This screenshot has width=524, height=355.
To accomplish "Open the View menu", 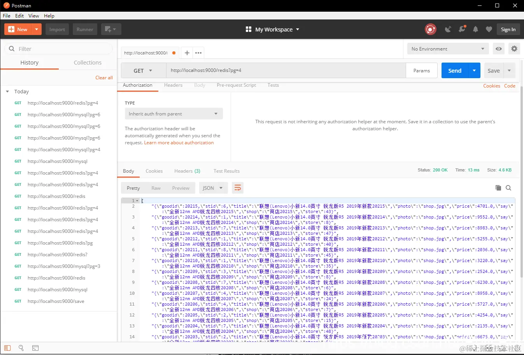I will tap(33, 16).
